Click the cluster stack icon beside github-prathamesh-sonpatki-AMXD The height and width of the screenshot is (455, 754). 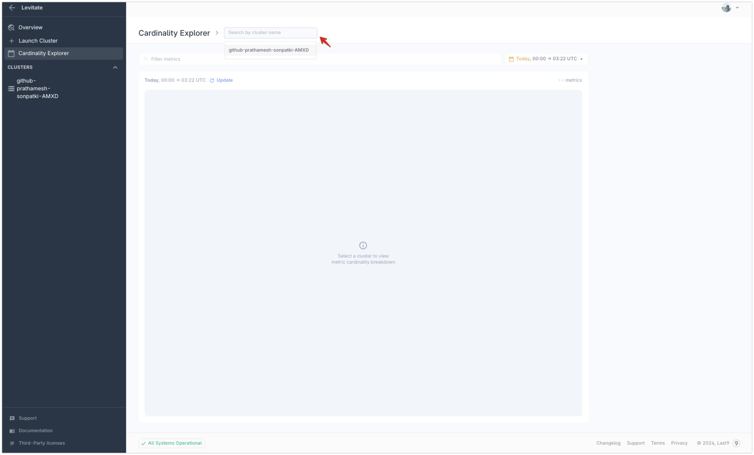10,88
